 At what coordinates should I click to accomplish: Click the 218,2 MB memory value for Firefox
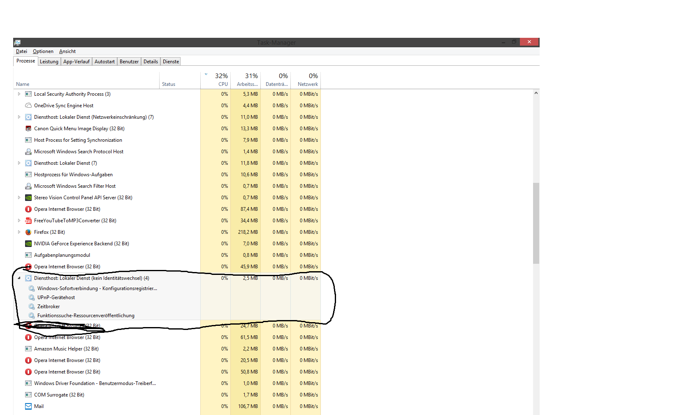(248, 232)
